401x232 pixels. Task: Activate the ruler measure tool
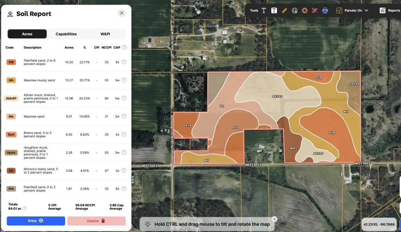(284, 11)
